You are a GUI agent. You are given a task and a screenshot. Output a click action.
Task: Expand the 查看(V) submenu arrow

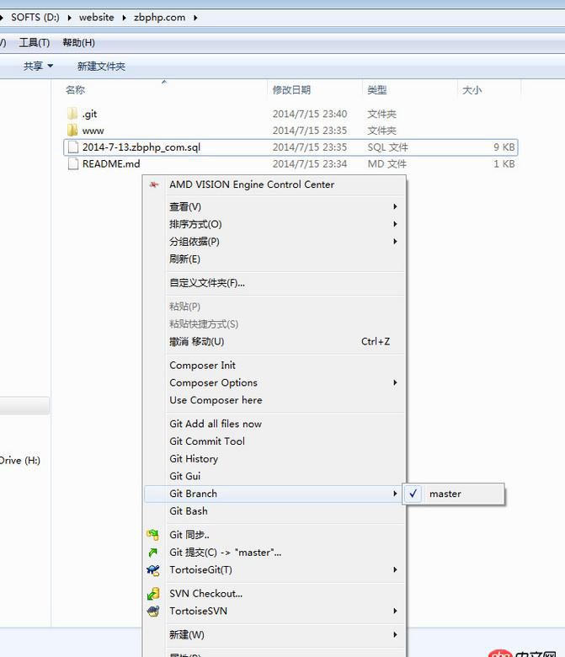click(x=395, y=206)
